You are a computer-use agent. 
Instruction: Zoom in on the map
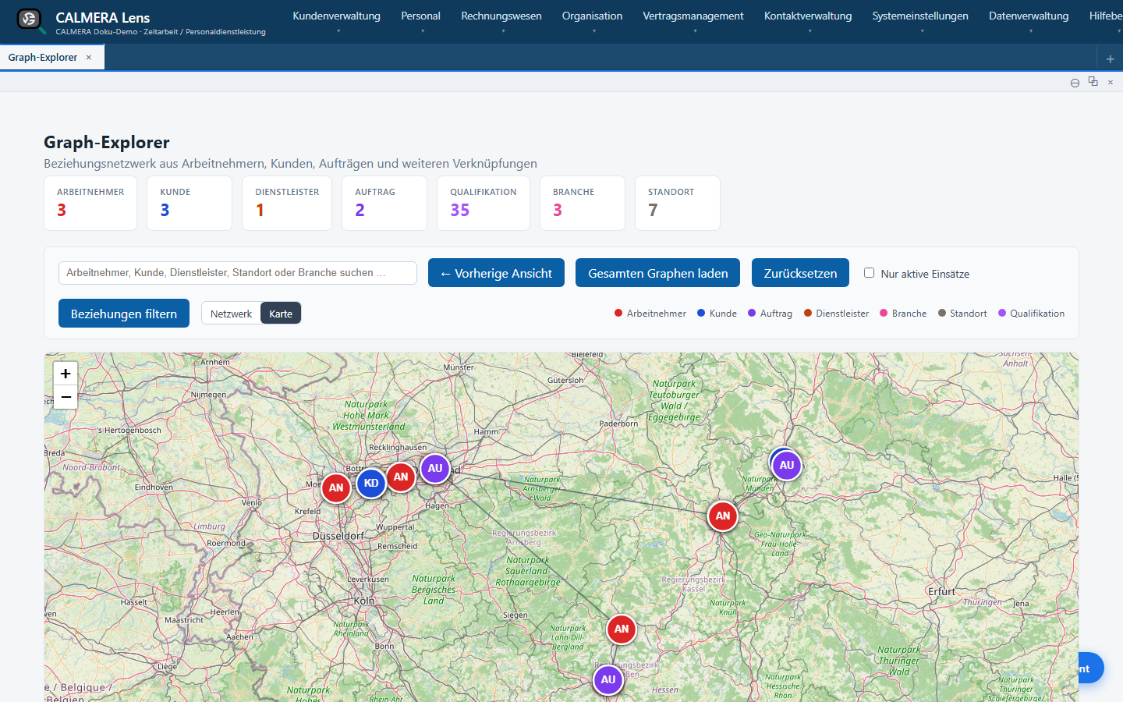[66, 374]
